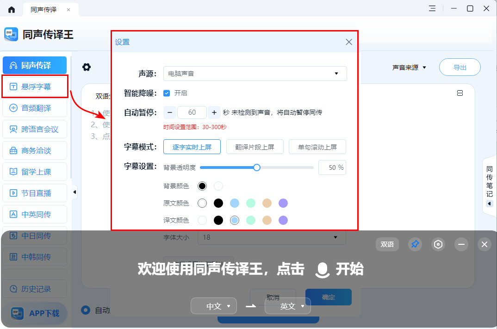Close the floating subtitle bar

pos(485,244)
